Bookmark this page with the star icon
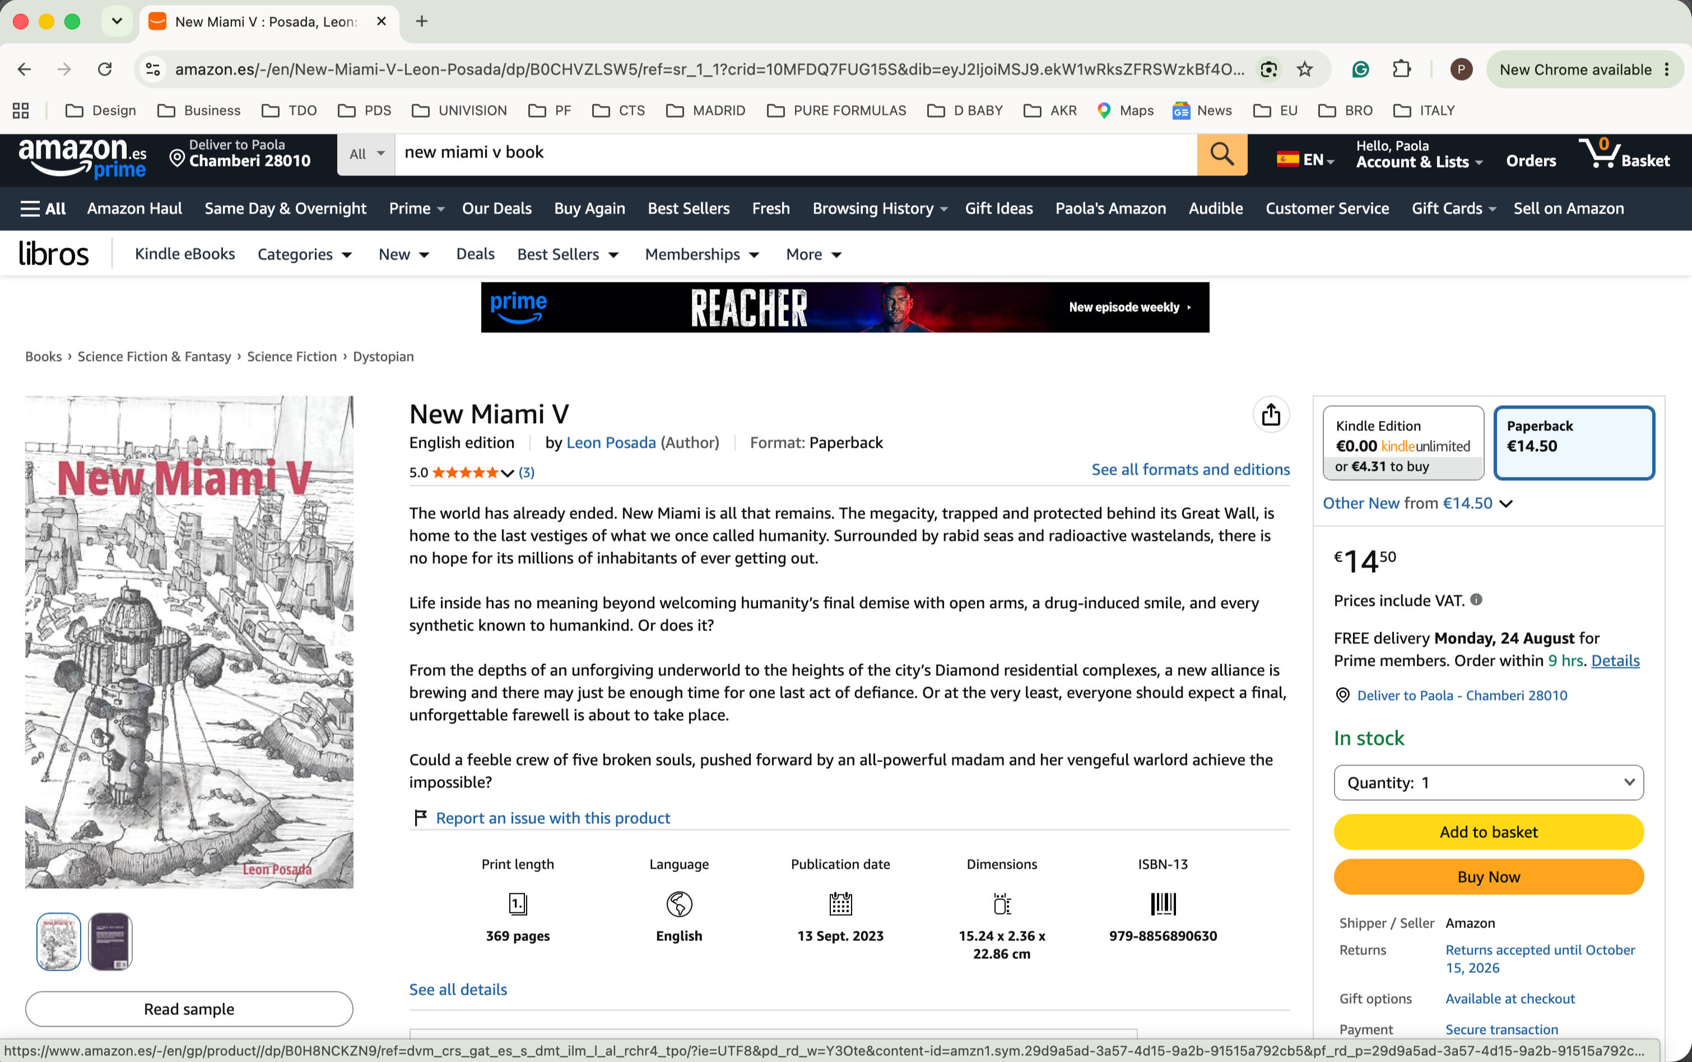The width and height of the screenshot is (1692, 1062). 1304,69
